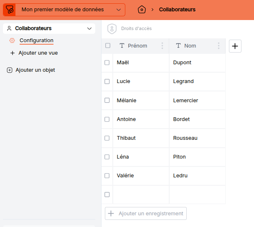This screenshot has height=227, width=254.
Task: Tick the checkbox for Valérie Ledru
Action: click(x=107, y=176)
